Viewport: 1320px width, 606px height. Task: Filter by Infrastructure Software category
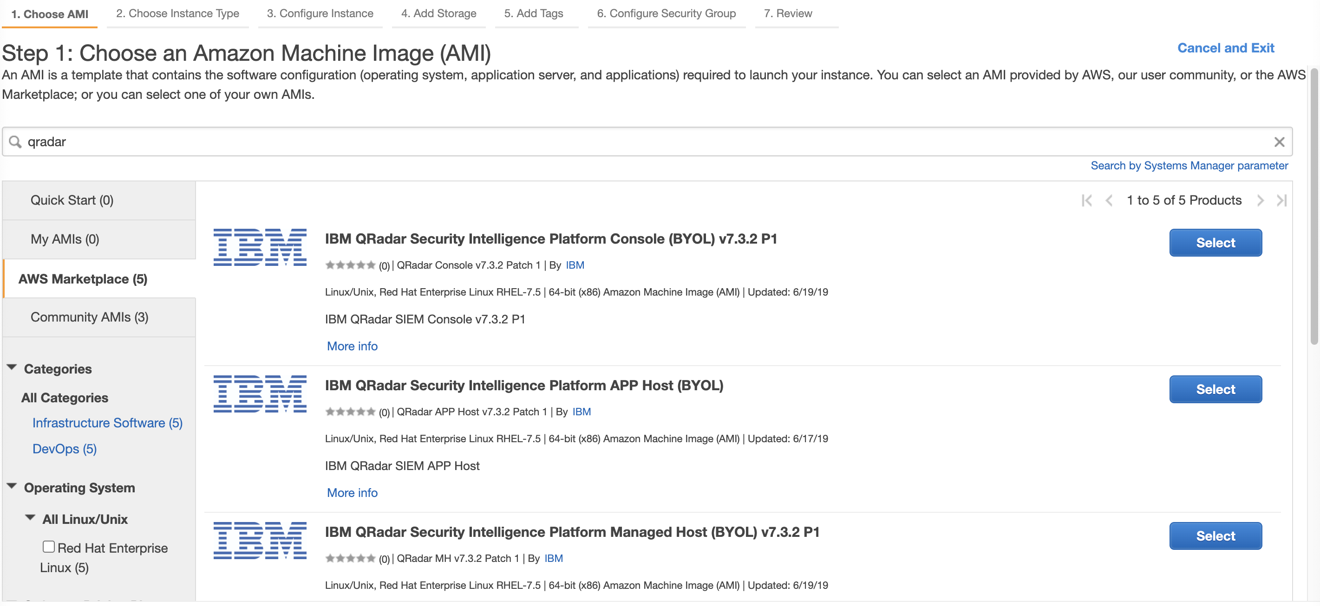tap(107, 423)
